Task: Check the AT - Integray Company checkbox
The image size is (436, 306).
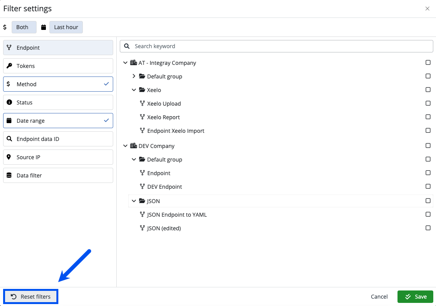Action: coord(428,62)
